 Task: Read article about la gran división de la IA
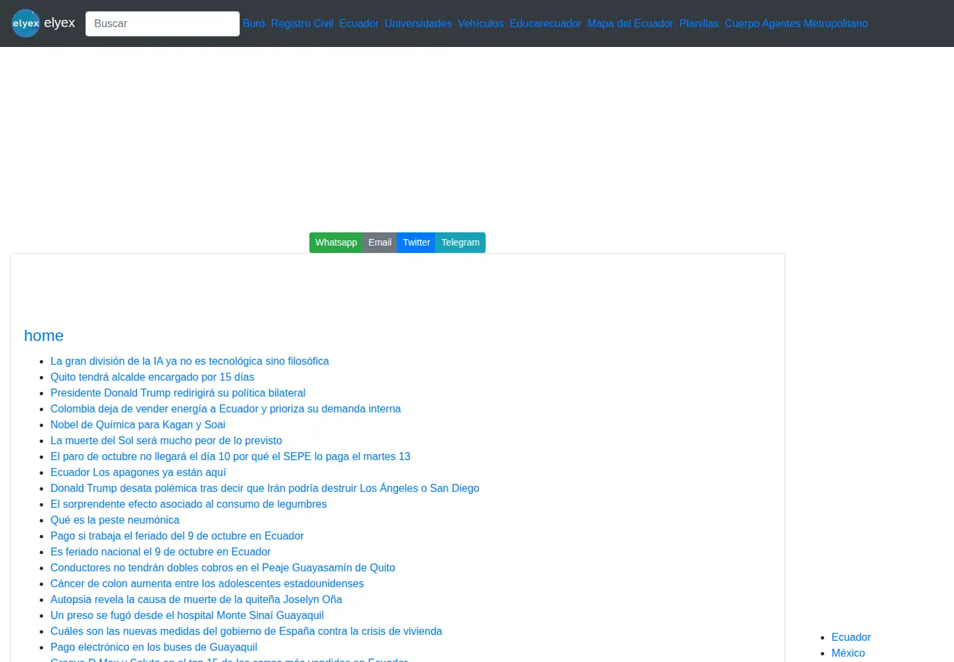pyautogui.click(x=189, y=361)
